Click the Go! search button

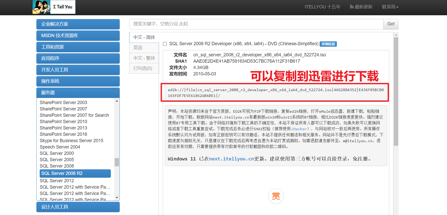(x=391, y=24)
